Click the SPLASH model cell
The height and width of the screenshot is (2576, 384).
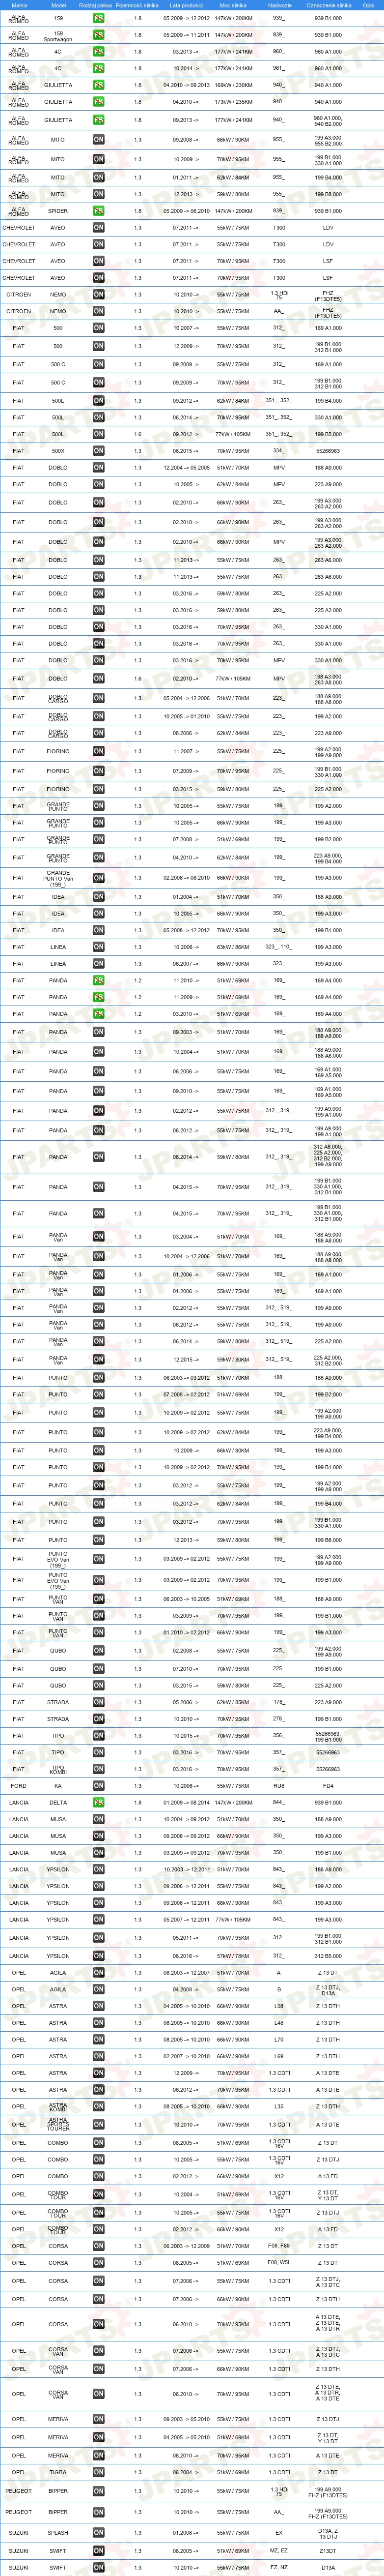click(x=58, y=2533)
